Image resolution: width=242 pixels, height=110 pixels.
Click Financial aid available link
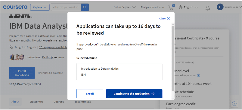pyautogui.click(x=50, y=73)
